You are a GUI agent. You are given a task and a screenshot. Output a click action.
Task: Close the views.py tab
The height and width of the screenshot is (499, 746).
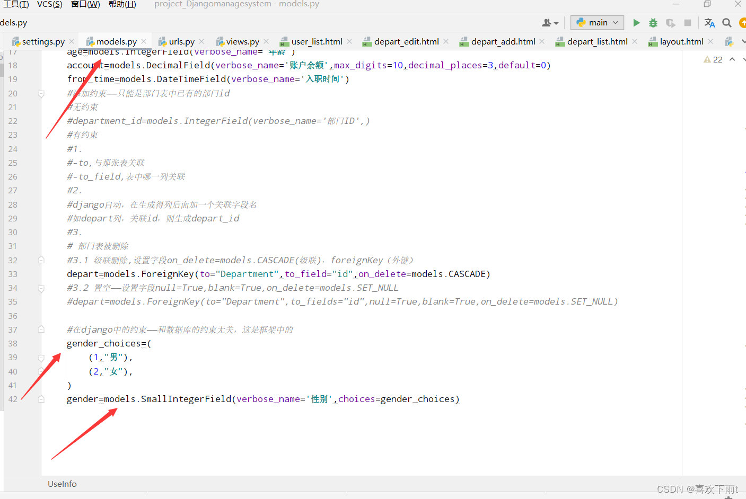266,41
